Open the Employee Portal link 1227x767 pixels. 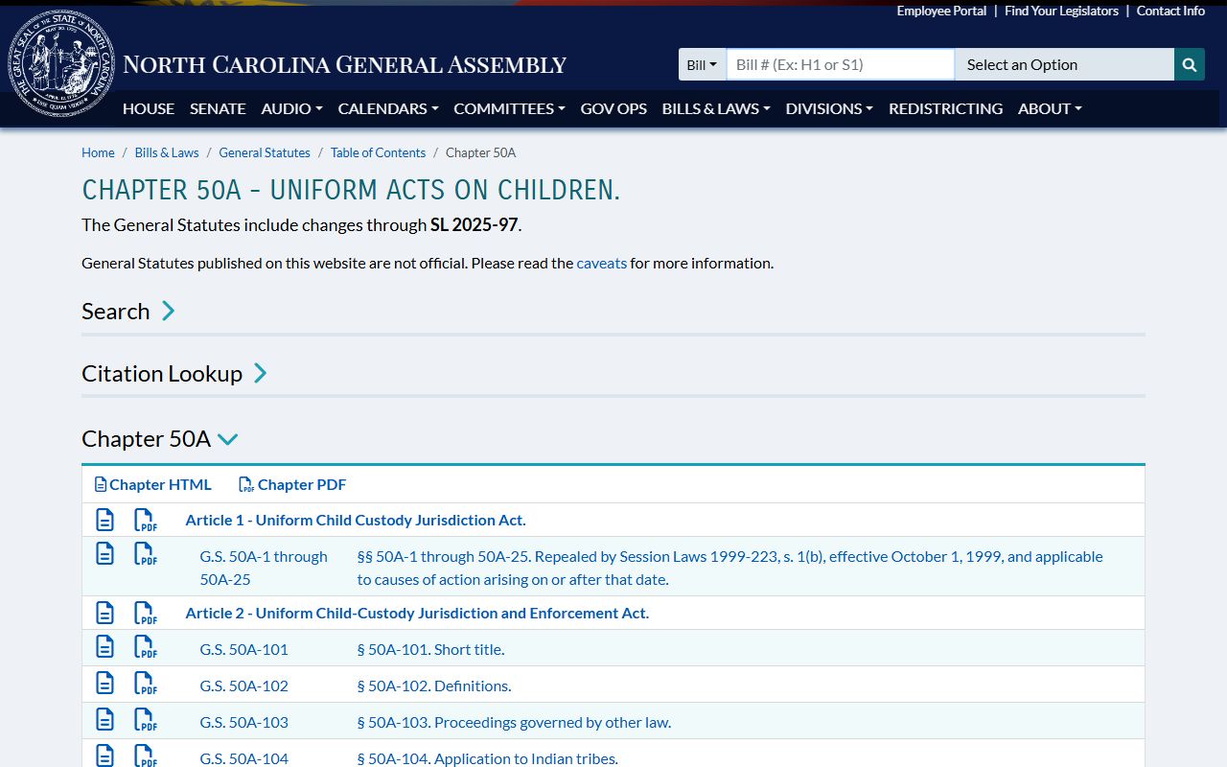pyautogui.click(x=941, y=11)
